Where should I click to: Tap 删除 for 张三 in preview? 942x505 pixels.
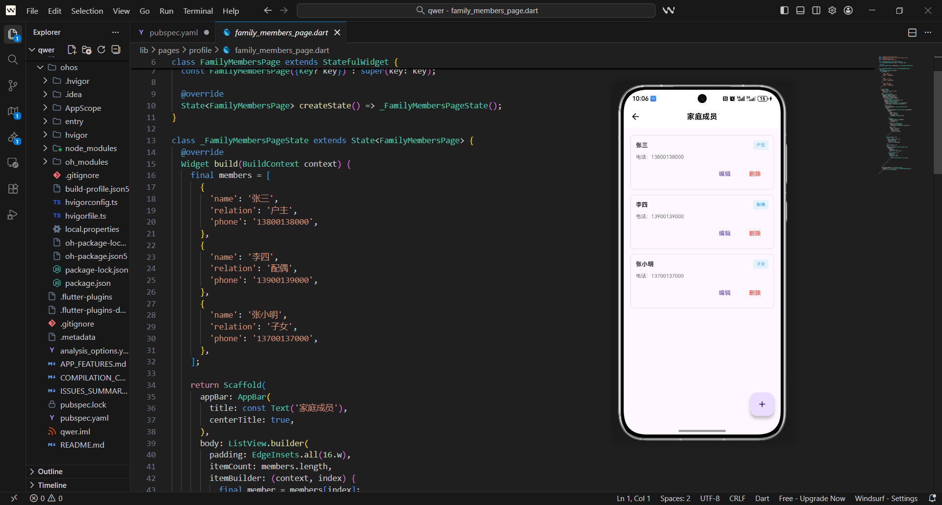[755, 174]
